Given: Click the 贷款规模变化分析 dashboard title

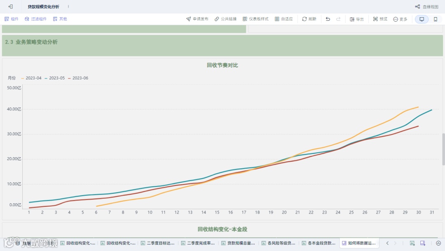Looking at the screenshot, I should [x=43, y=7].
